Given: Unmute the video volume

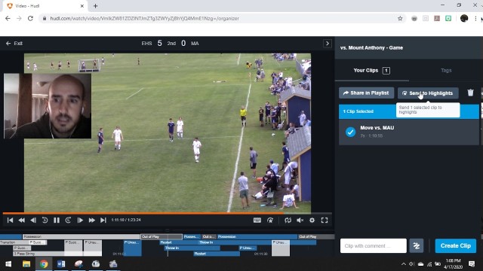Looking at the screenshot, I should point(300,221).
